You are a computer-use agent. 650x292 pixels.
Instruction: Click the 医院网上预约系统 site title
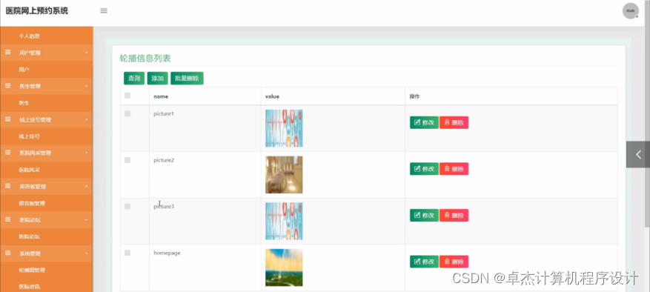pos(37,11)
